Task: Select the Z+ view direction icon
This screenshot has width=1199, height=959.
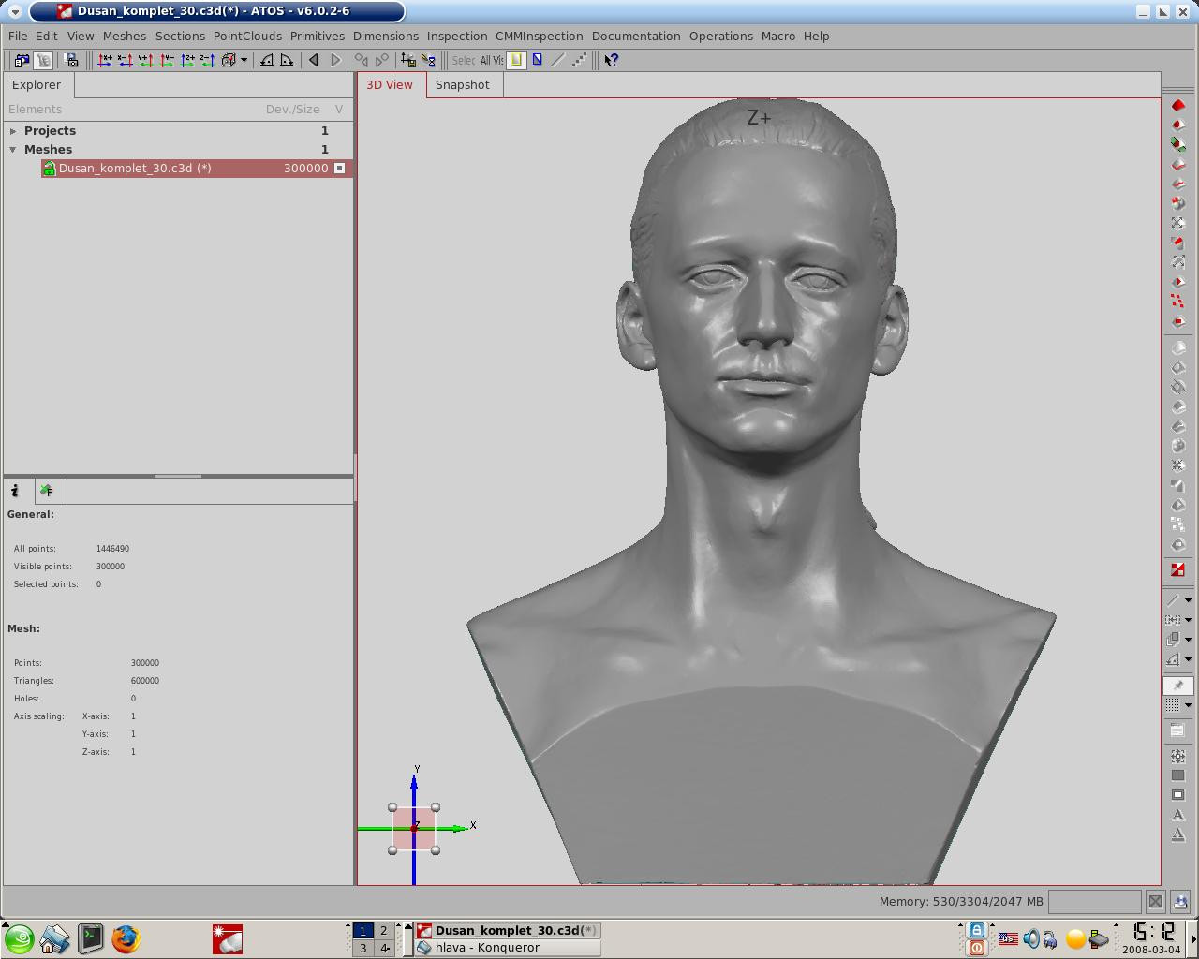Action: click(187, 60)
